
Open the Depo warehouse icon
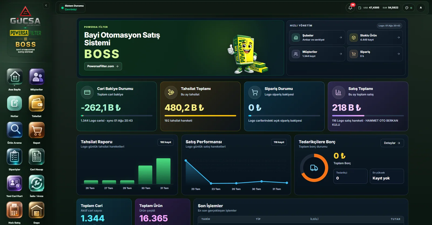(x=37, y=210)
